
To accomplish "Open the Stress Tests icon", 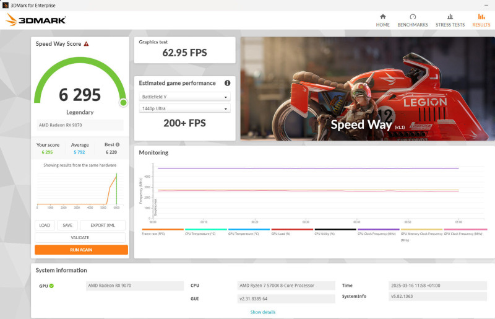I will click(x=450, y=17).
